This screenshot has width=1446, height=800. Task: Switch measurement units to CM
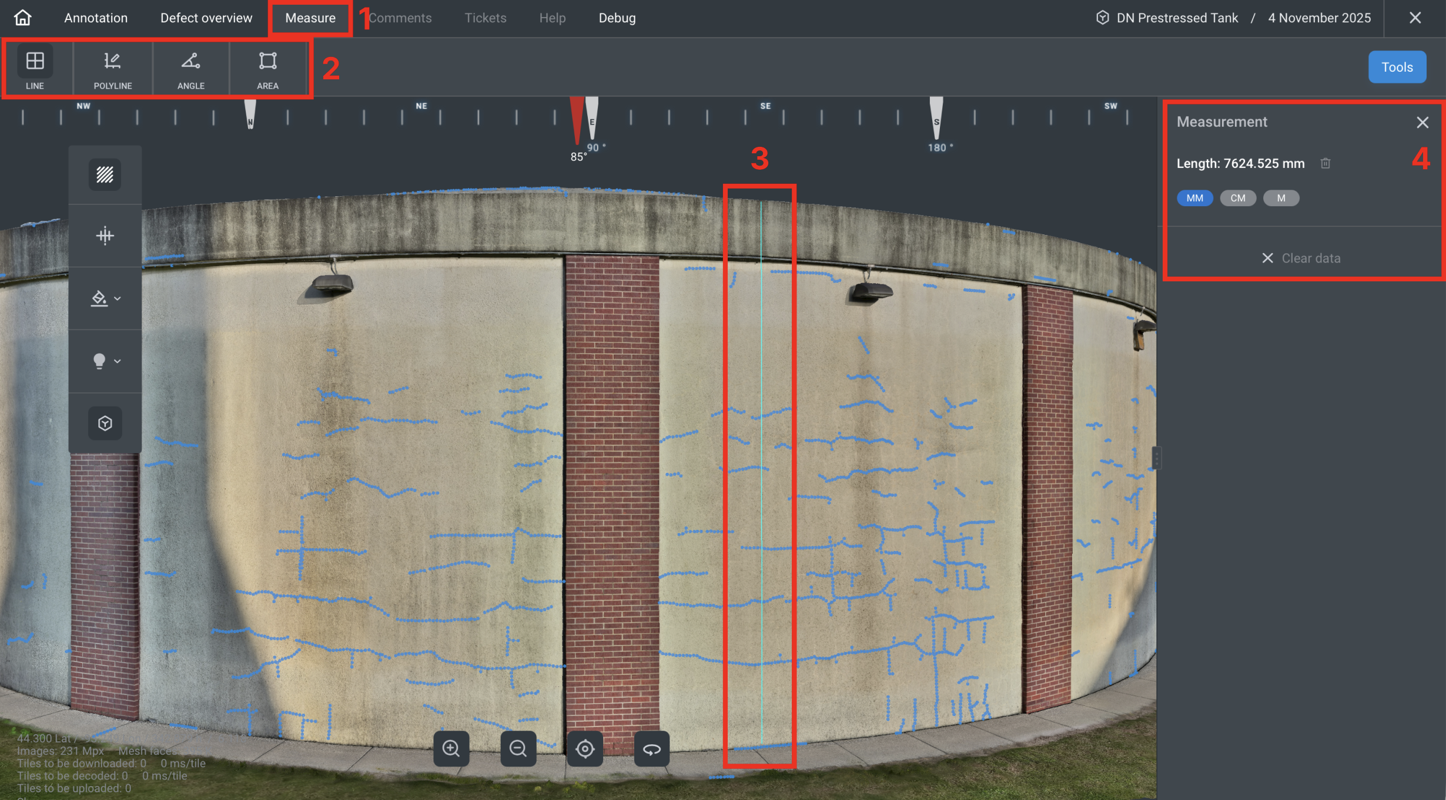(1238, 198)
